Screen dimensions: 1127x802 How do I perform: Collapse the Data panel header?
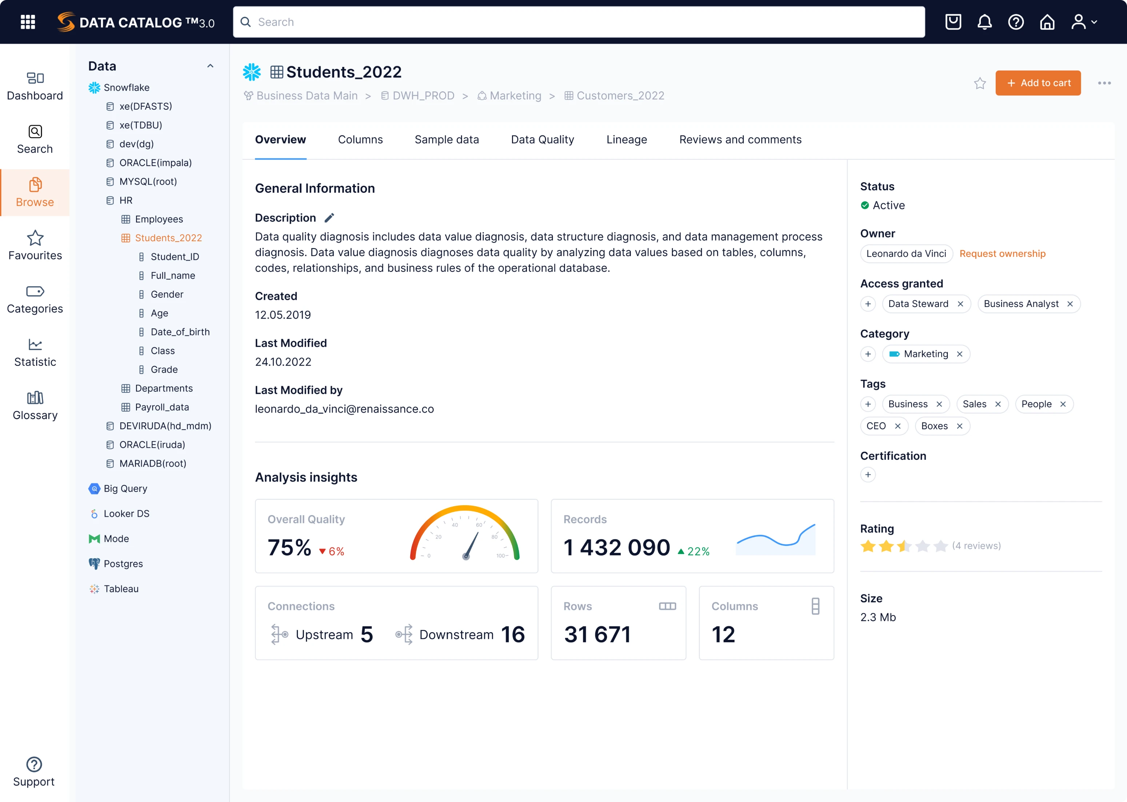(x=211, y=66)
